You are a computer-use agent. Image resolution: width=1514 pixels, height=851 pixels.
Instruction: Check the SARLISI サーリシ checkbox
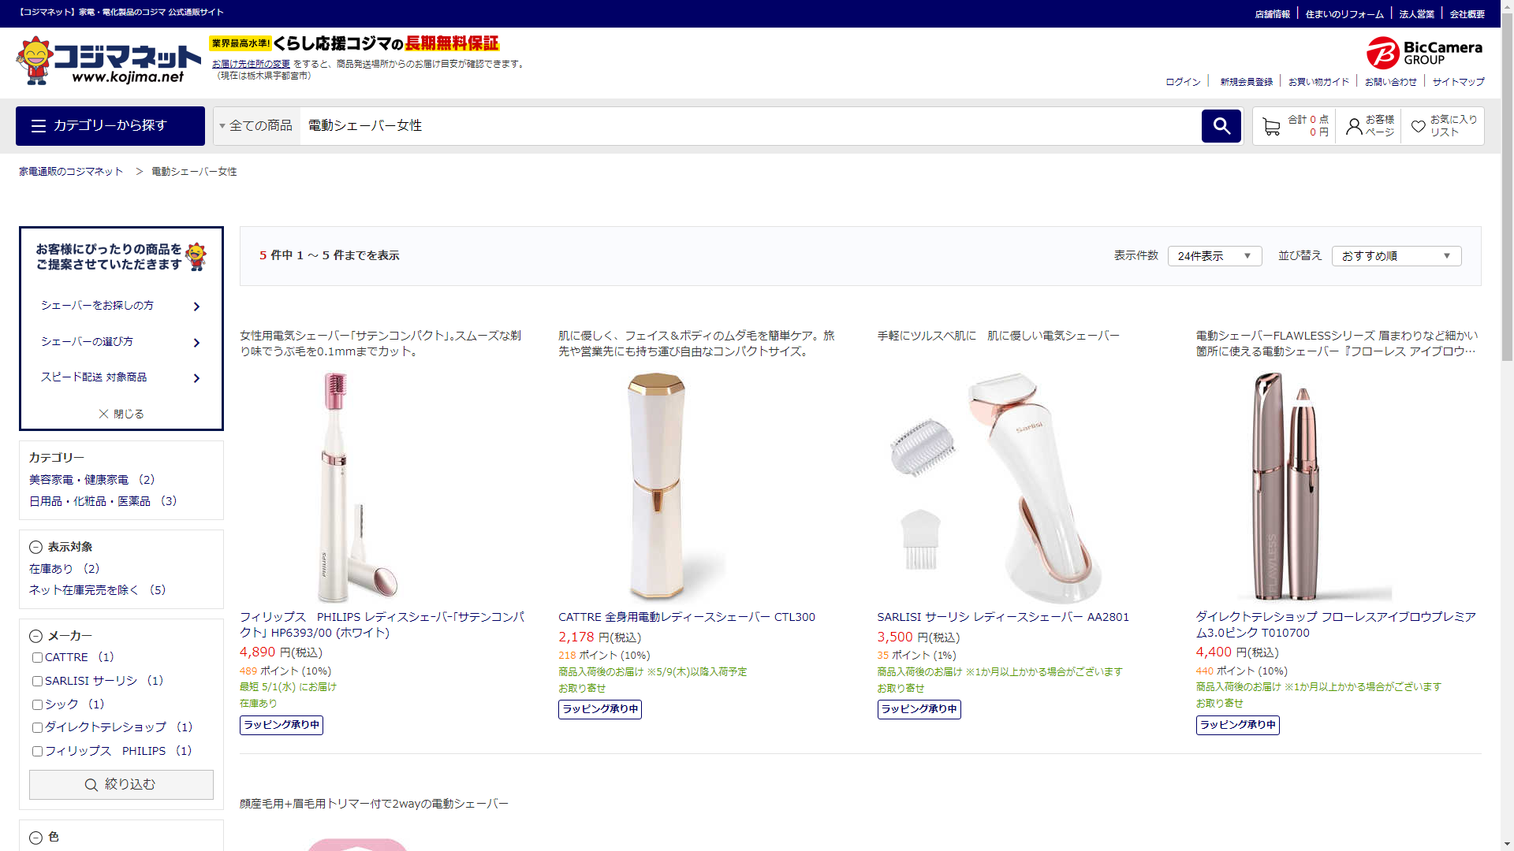[x=37, y=681]
